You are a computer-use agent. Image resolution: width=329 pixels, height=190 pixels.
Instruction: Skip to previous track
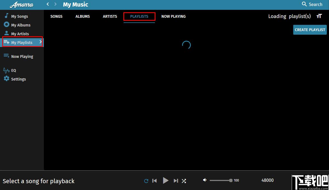(154, 181)
